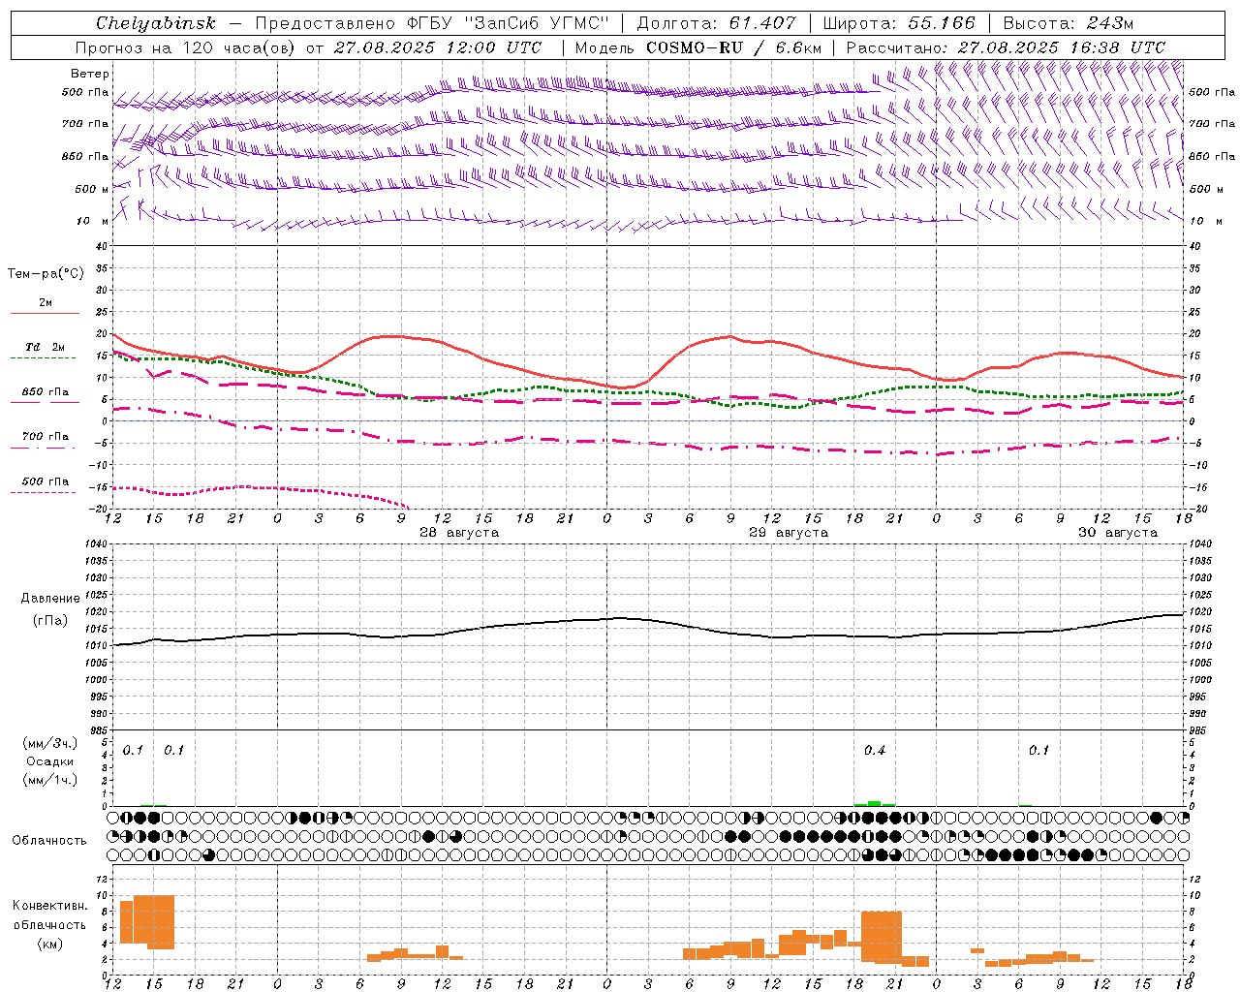The height and width of the screenshot is (992, 1240).
Task: Click the '0.4' precipitation amount value
Action: (x=875, y=751)
